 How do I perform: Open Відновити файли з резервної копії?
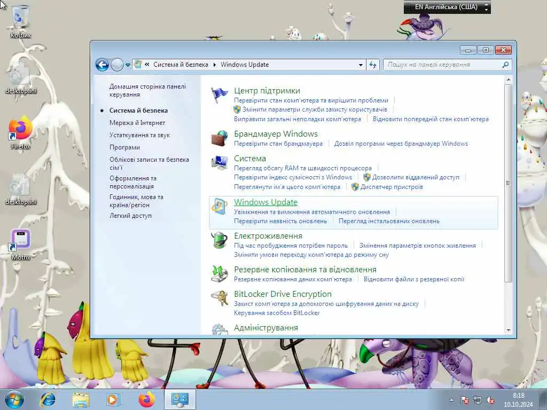point(414,279)
